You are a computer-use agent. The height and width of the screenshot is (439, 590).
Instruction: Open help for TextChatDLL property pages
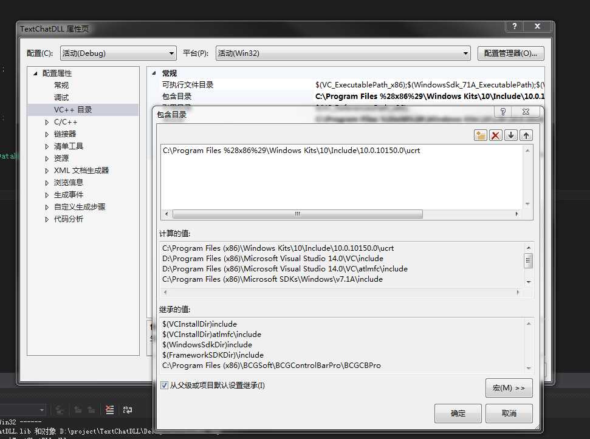click(515, 26)
